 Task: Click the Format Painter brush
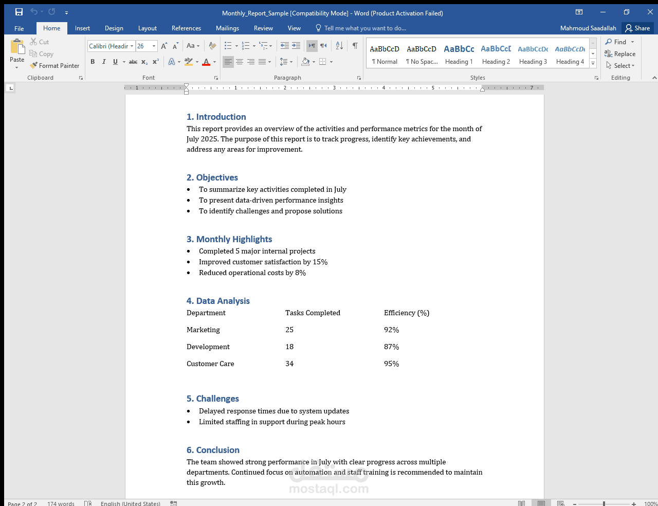coord(34,65)
